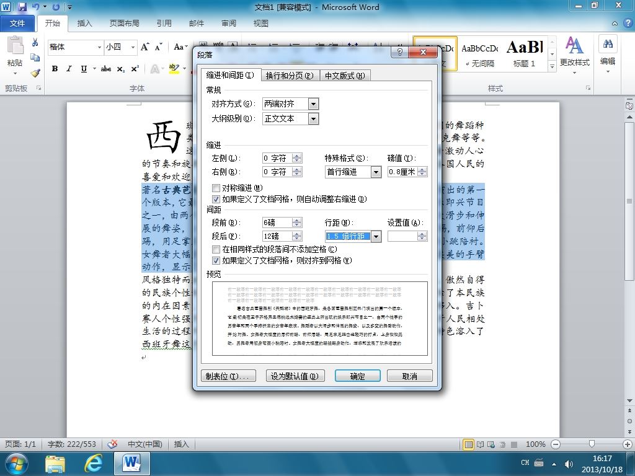
Task: Click the 磅值 indent value field
Action: point(402,172)
